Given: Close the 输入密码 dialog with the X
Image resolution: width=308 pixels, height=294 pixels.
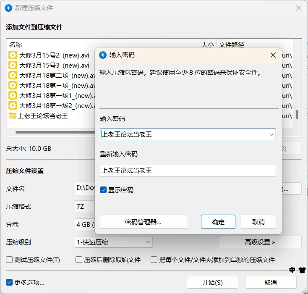Looking at the screenshot, I should (x=273, y=55).
